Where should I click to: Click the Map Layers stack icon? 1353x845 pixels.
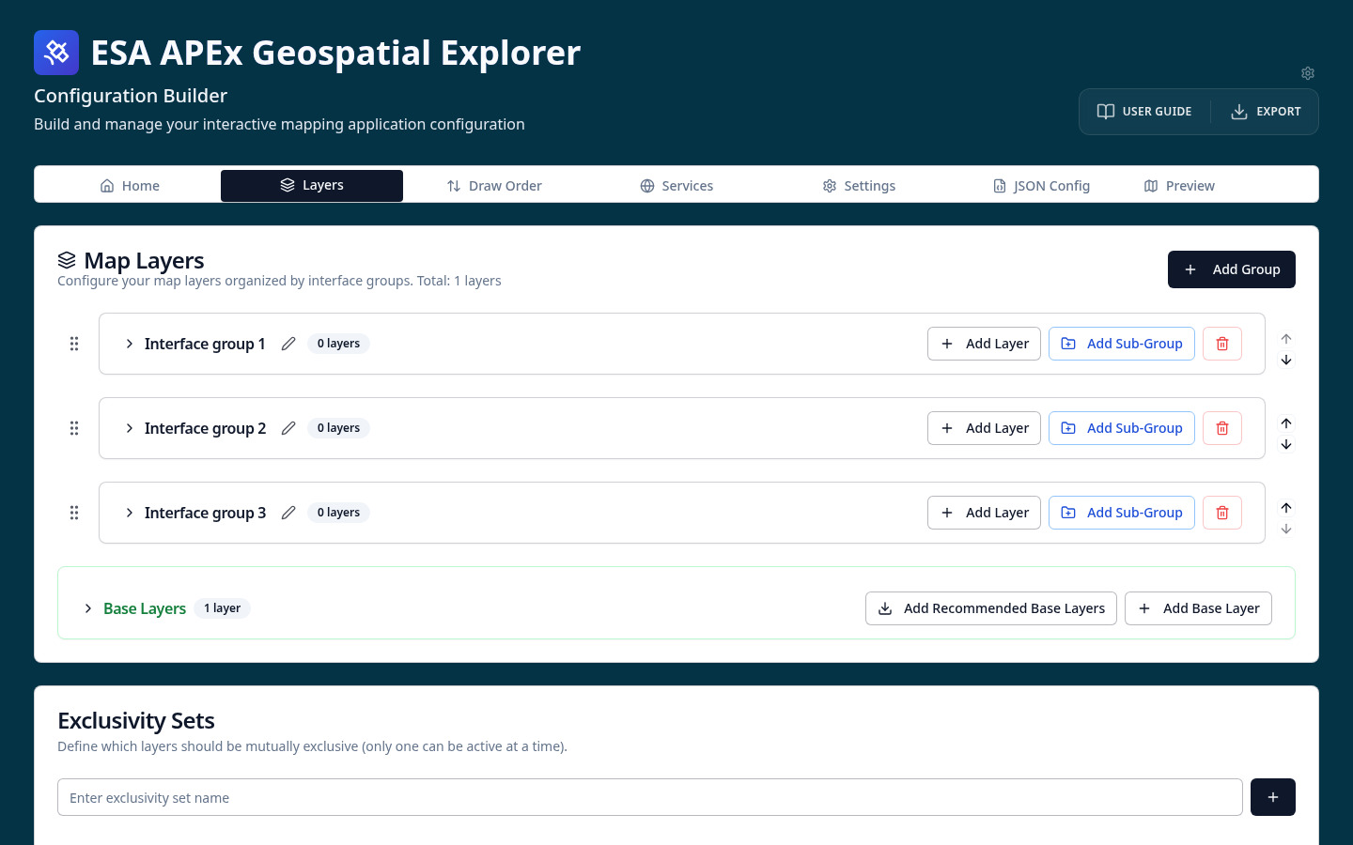click(67, 260)
